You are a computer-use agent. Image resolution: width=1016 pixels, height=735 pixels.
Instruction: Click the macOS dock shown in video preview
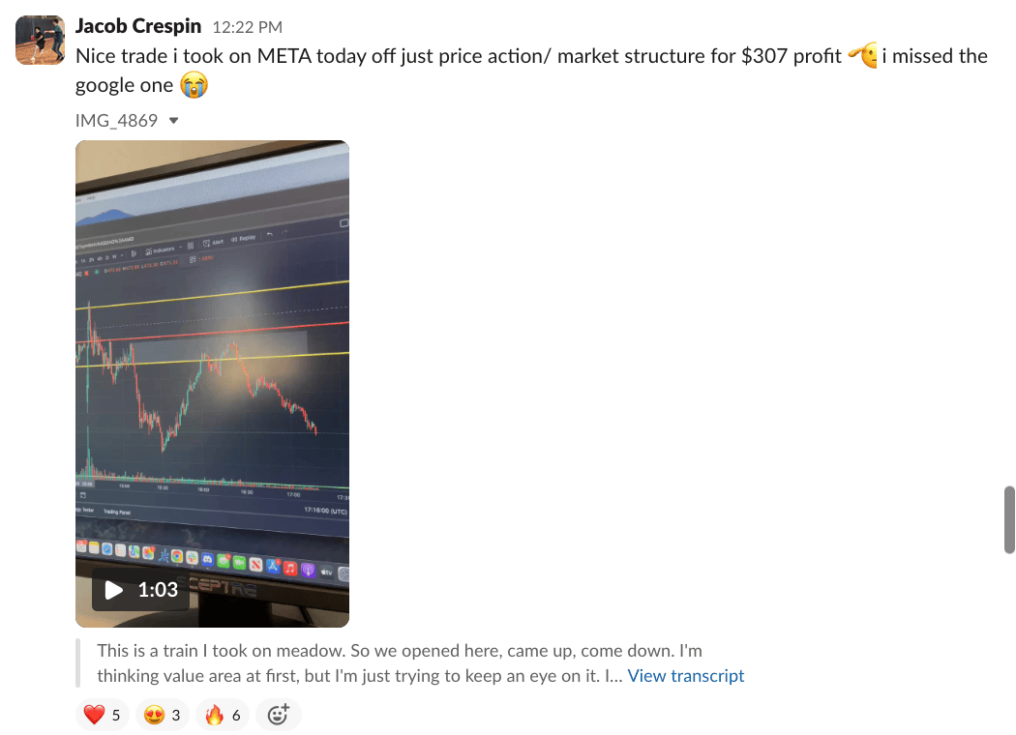[x=213, y=561]
